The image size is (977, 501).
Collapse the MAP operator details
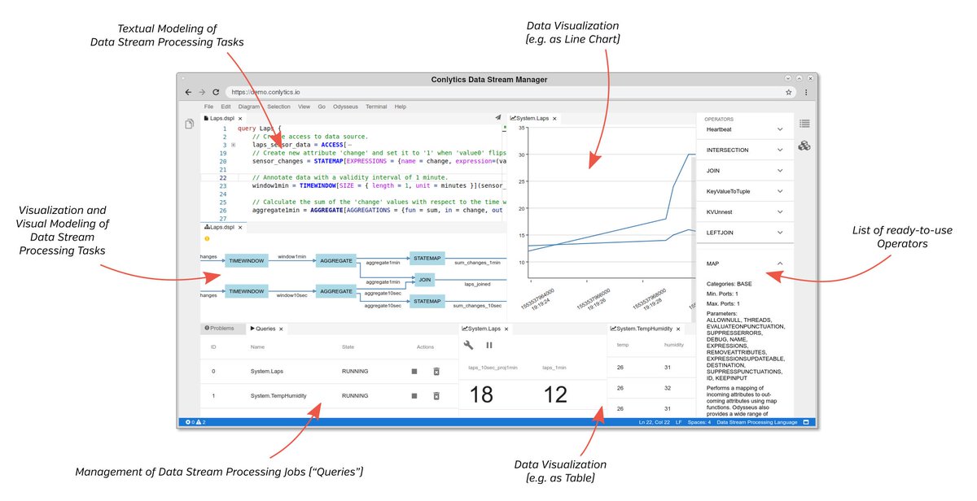tap(779, 264)
